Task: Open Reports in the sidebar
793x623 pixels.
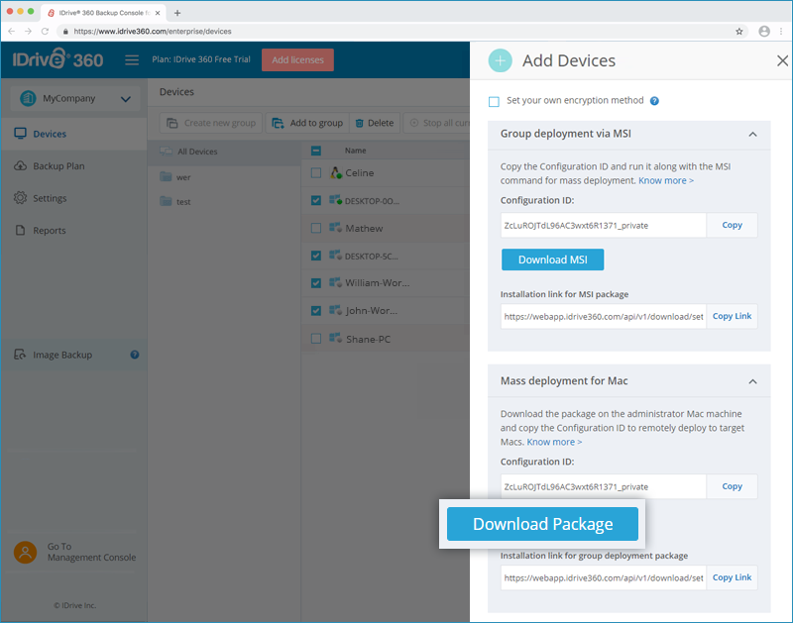Action: (x=73, y=231)
